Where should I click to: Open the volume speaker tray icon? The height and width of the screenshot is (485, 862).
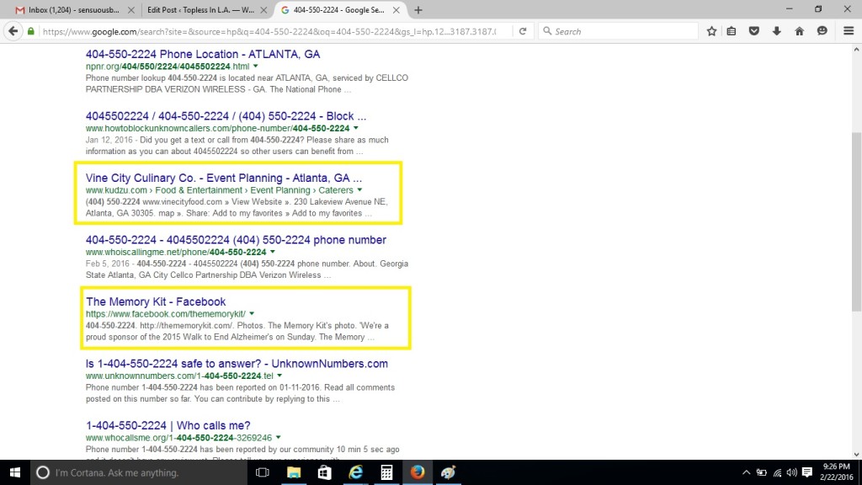(x=791, y=472)
